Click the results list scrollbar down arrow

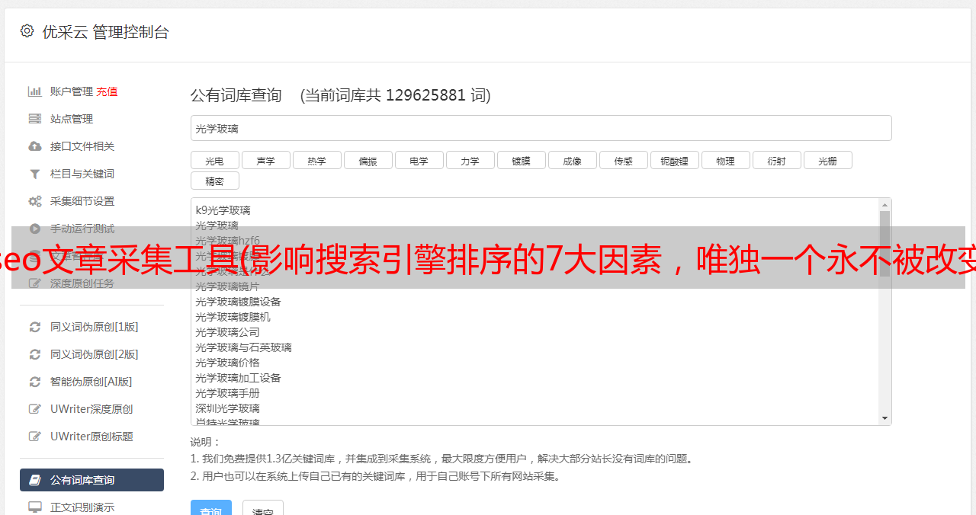(884, 418)
